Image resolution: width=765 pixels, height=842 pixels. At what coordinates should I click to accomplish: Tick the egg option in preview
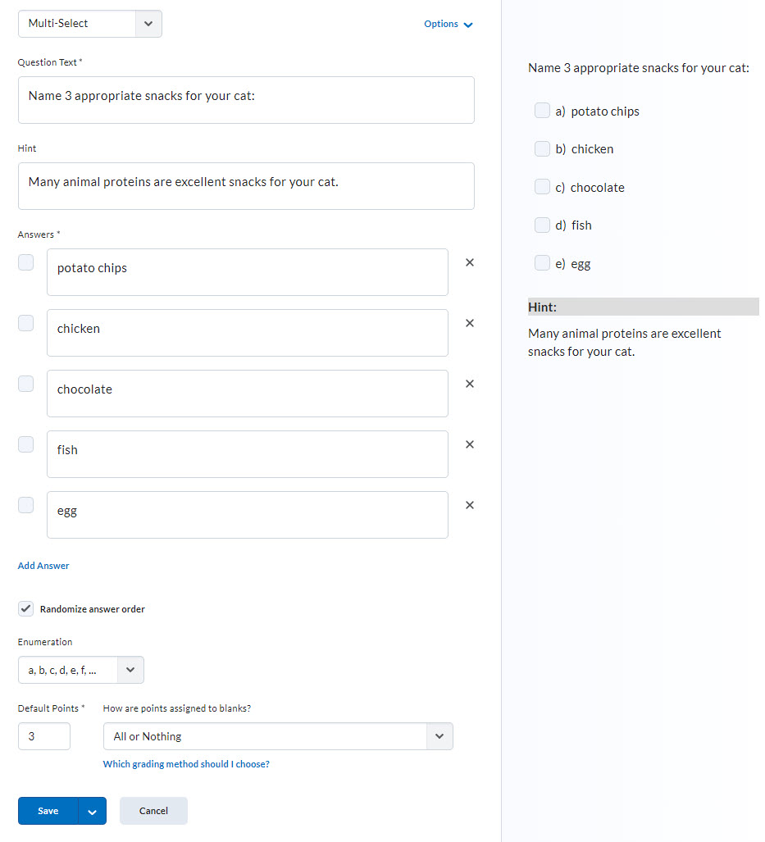[542, 263]
